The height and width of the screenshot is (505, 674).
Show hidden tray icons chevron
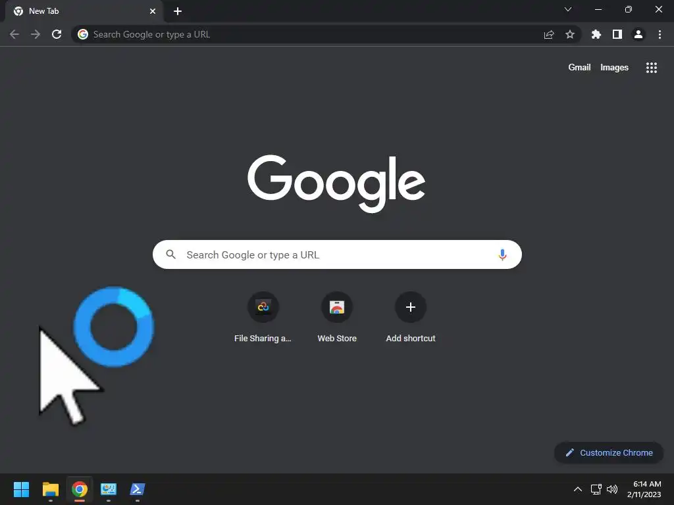tap(578, 489)
